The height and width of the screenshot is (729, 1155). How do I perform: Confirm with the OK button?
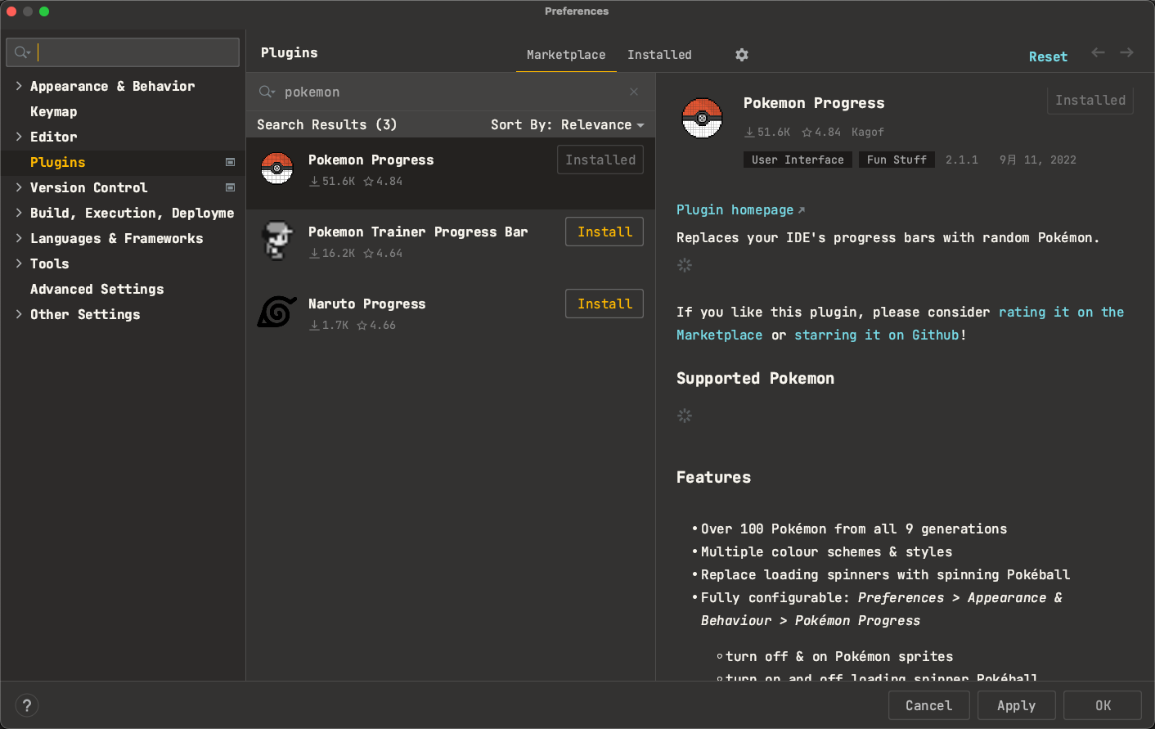(1103, 705)
